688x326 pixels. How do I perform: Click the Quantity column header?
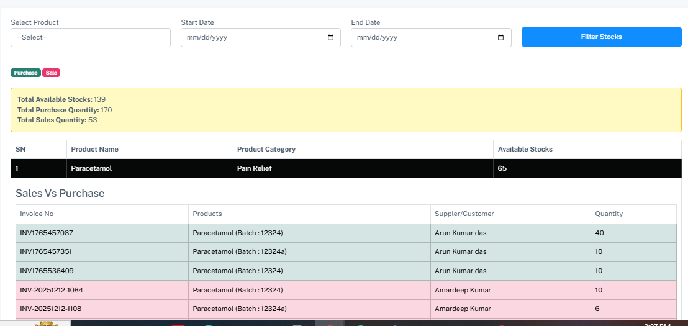pos(609,214)
